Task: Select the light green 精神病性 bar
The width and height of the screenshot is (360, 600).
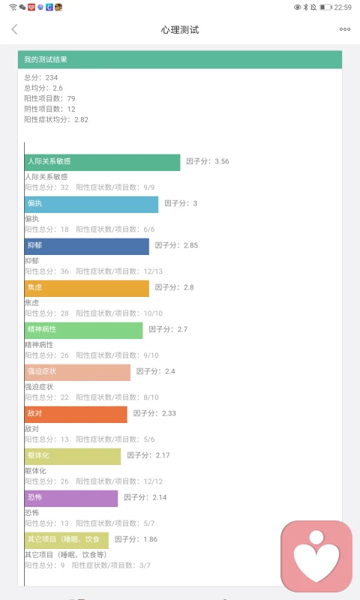Action: coord(84,331)
